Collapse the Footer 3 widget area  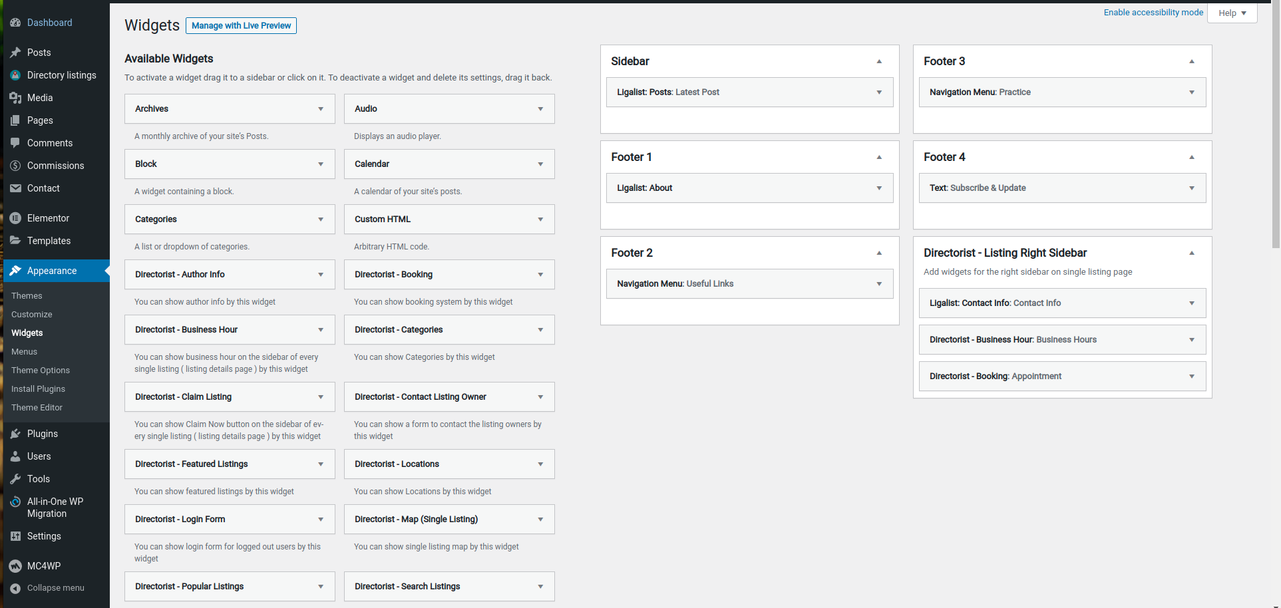click(x=1192, y=61)
